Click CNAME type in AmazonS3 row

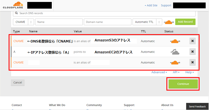pyautogui.click(x=18, y=41)
